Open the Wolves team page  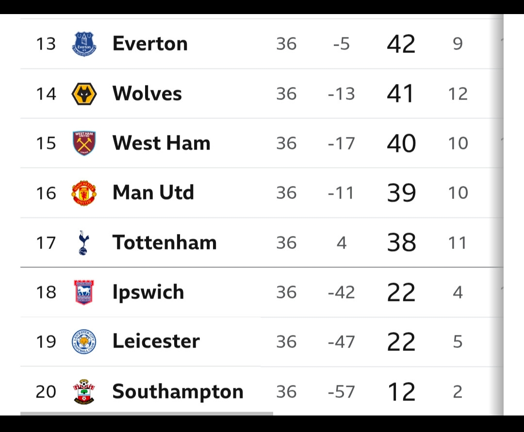(147, 93)
